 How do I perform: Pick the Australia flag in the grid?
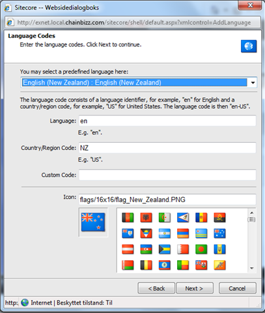tap(219, 233)
